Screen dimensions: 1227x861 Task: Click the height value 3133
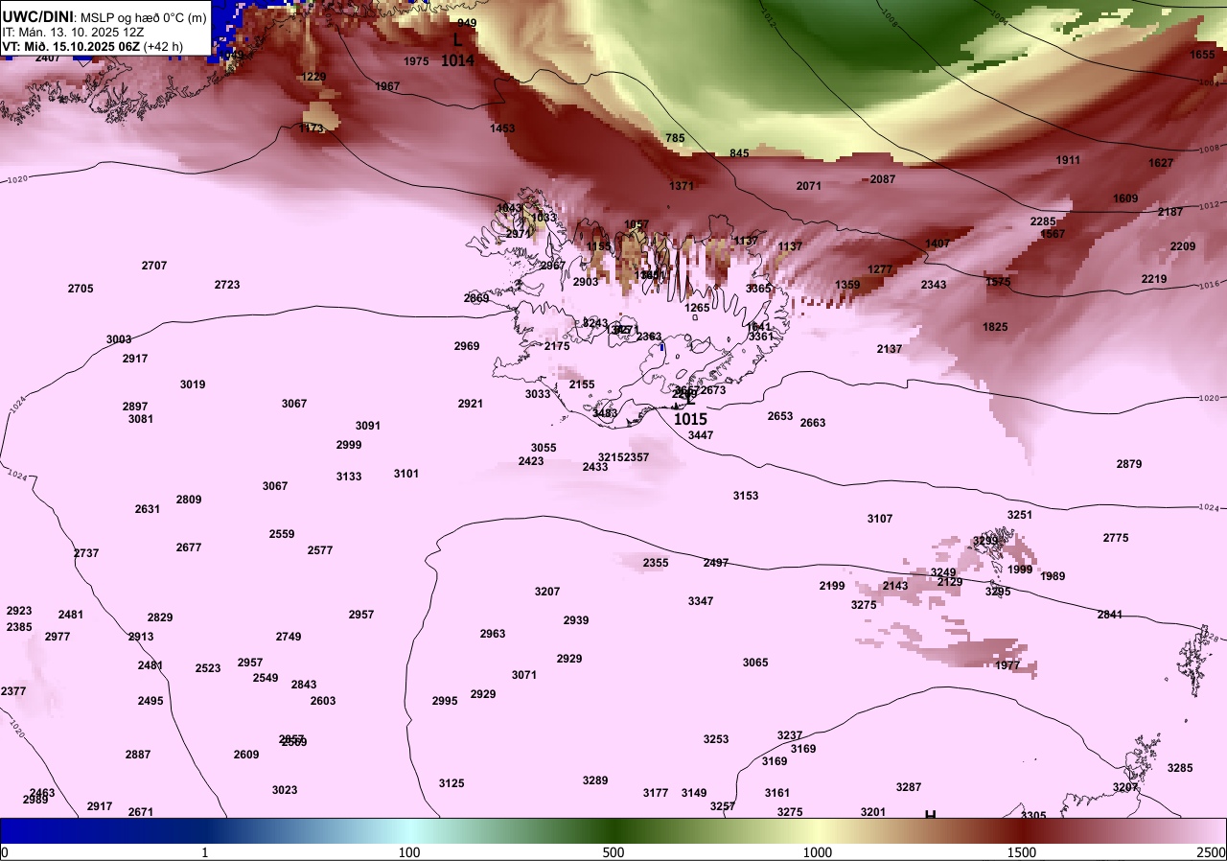click(x=349, y=477)
